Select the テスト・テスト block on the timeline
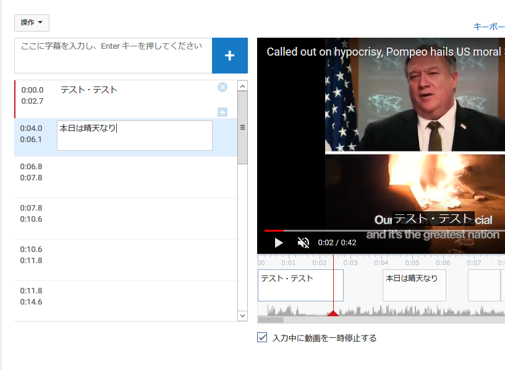The image size is (505, 370). [300, 285]
